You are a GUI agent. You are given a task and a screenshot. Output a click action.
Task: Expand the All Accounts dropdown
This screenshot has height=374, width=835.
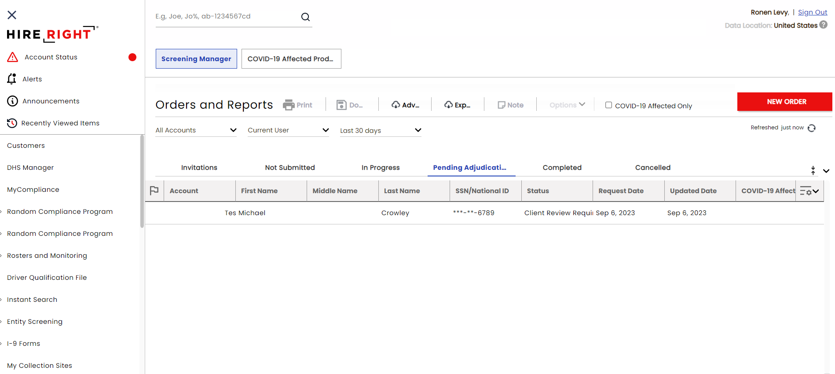196,130
